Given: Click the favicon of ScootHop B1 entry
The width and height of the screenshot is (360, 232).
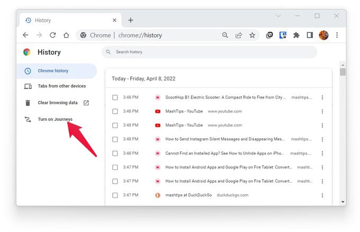Looking at the screenshot, I should pyautogui.click(x=158, y=97).
